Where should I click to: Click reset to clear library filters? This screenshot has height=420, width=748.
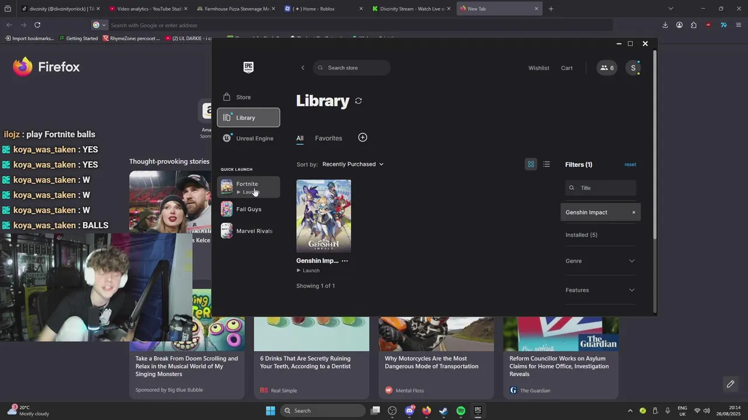(x=630, y=164)
